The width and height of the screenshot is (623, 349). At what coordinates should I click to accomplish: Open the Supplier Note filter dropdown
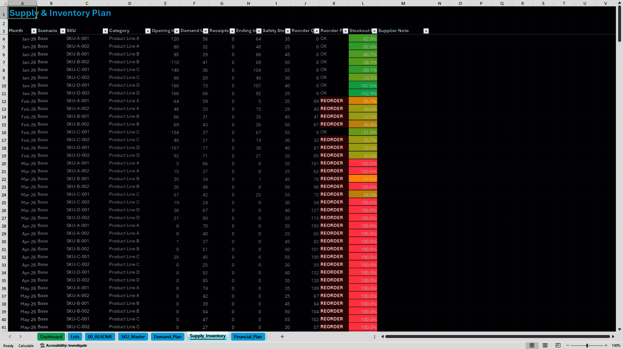(x=426, y=31)
